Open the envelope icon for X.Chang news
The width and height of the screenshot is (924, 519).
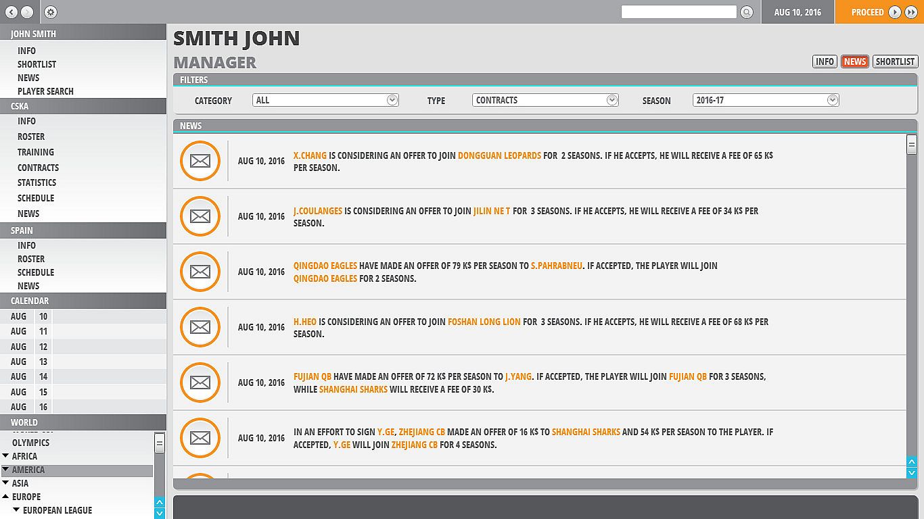pos(200,161)
